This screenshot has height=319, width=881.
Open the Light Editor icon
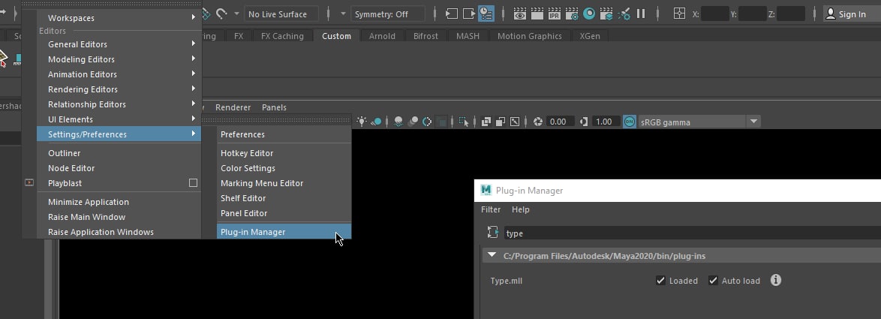(624, 14)
